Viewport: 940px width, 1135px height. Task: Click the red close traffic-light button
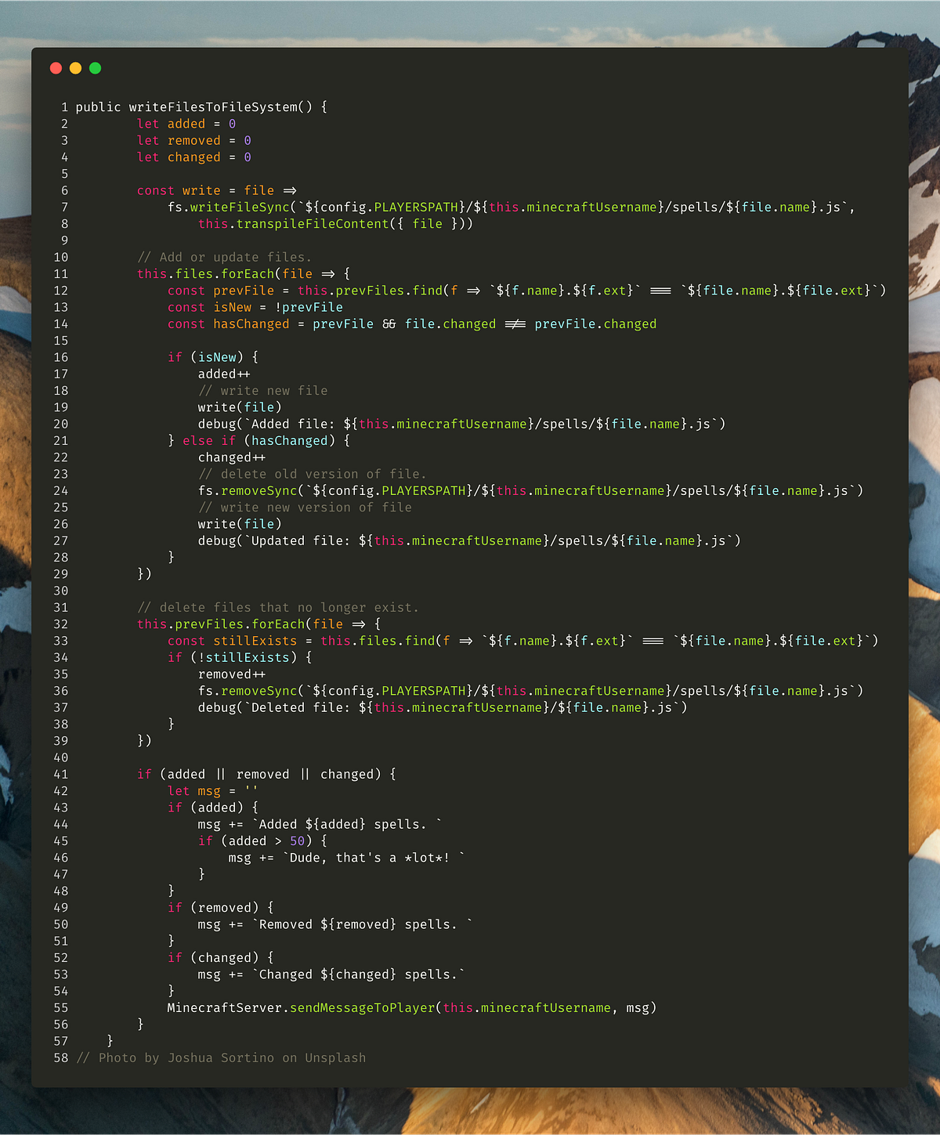(56, 68)
